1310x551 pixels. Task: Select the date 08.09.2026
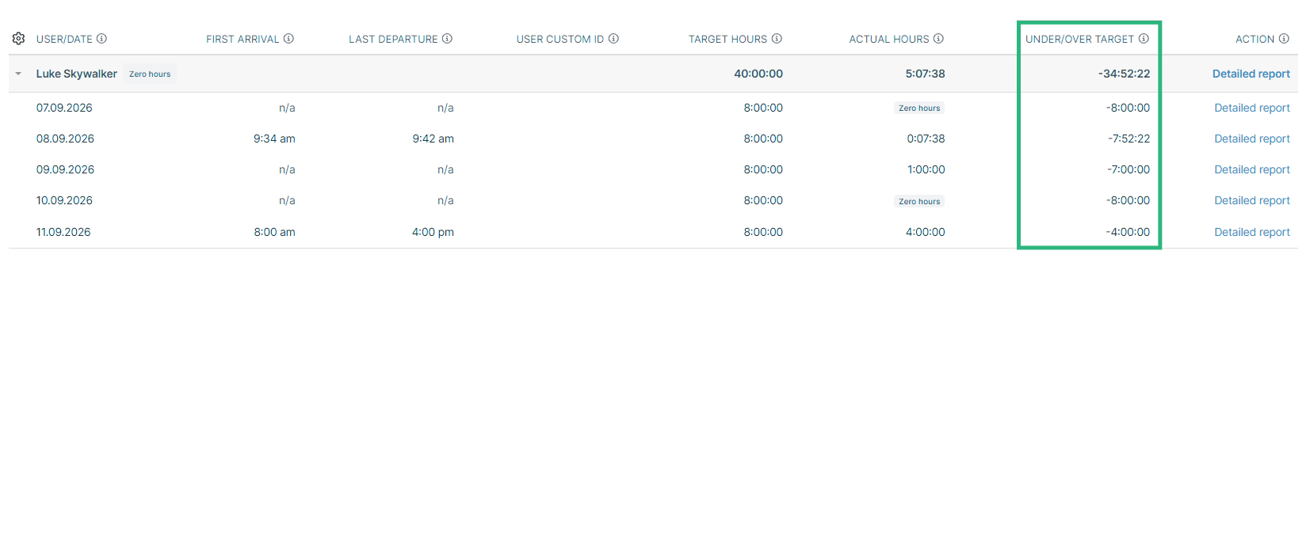pos(65,139)
